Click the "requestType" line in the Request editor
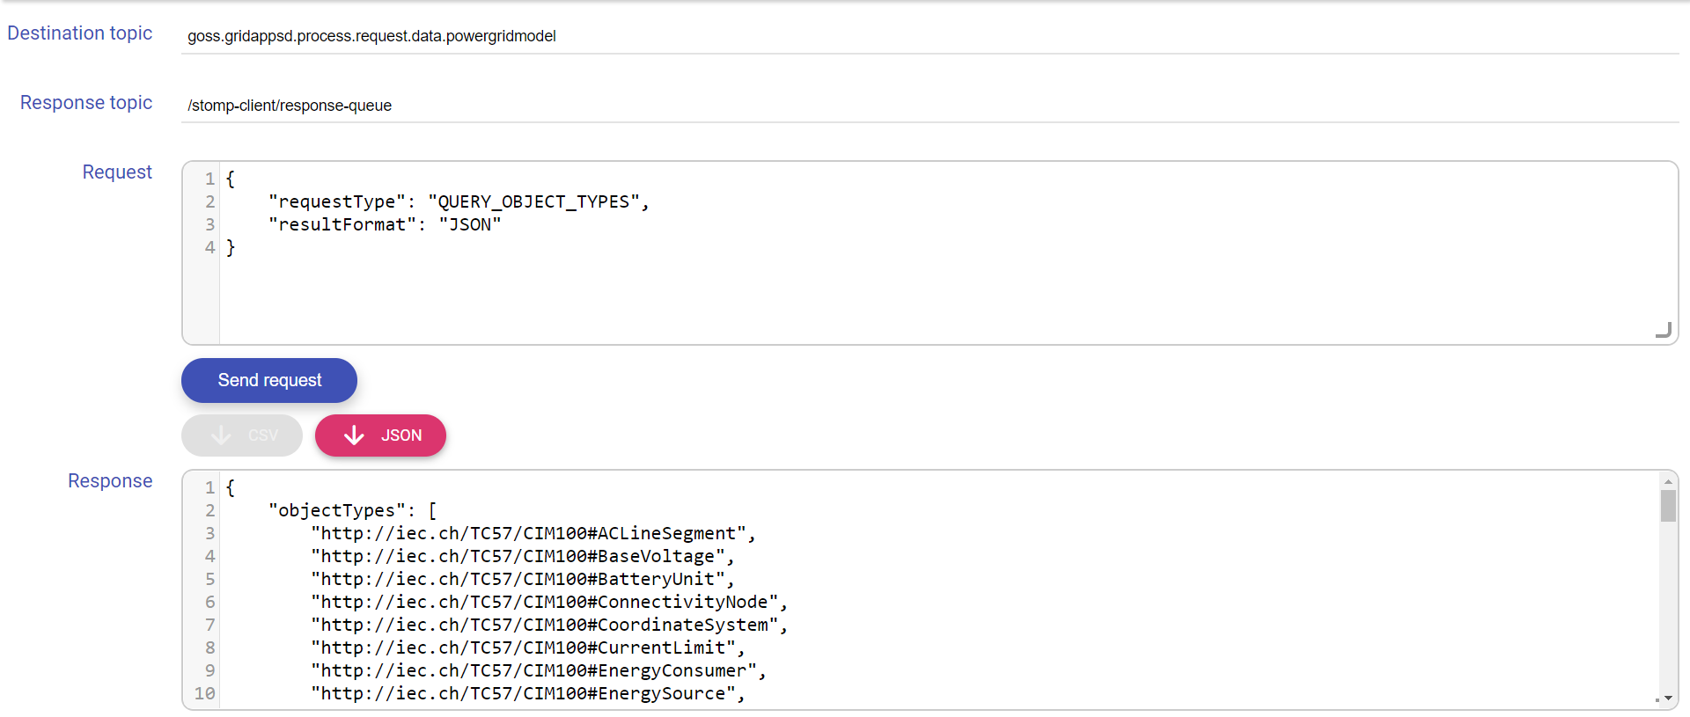This screenshot has height=717, width=1690. [459, 201]
